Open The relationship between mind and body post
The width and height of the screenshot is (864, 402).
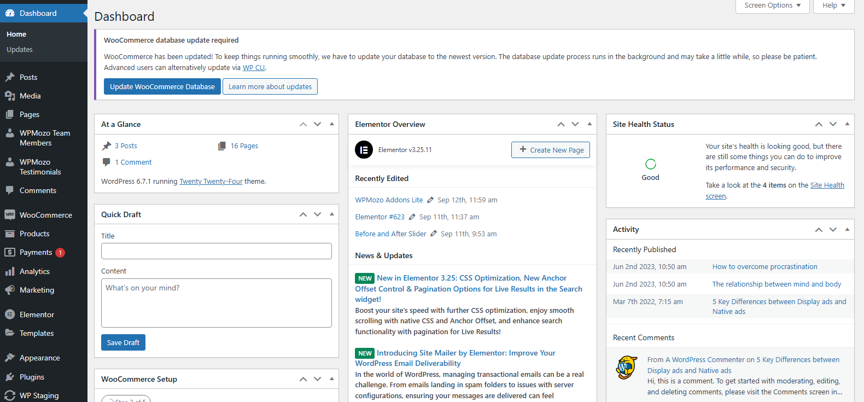(777, 284)
